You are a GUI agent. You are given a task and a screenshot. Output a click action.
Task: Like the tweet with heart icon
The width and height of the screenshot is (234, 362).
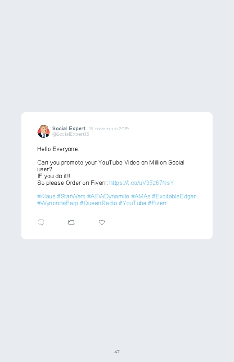[102, 222]
